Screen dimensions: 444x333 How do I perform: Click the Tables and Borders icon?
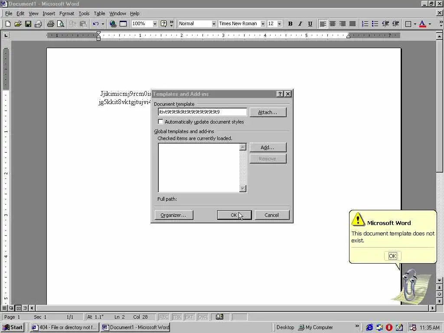point(123,24)
